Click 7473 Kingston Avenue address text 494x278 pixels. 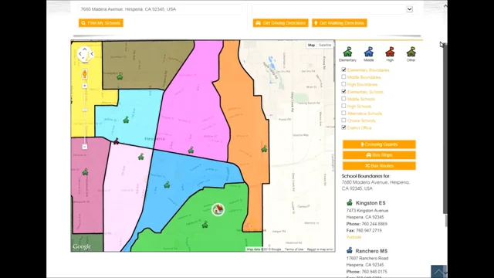[367, 211]
